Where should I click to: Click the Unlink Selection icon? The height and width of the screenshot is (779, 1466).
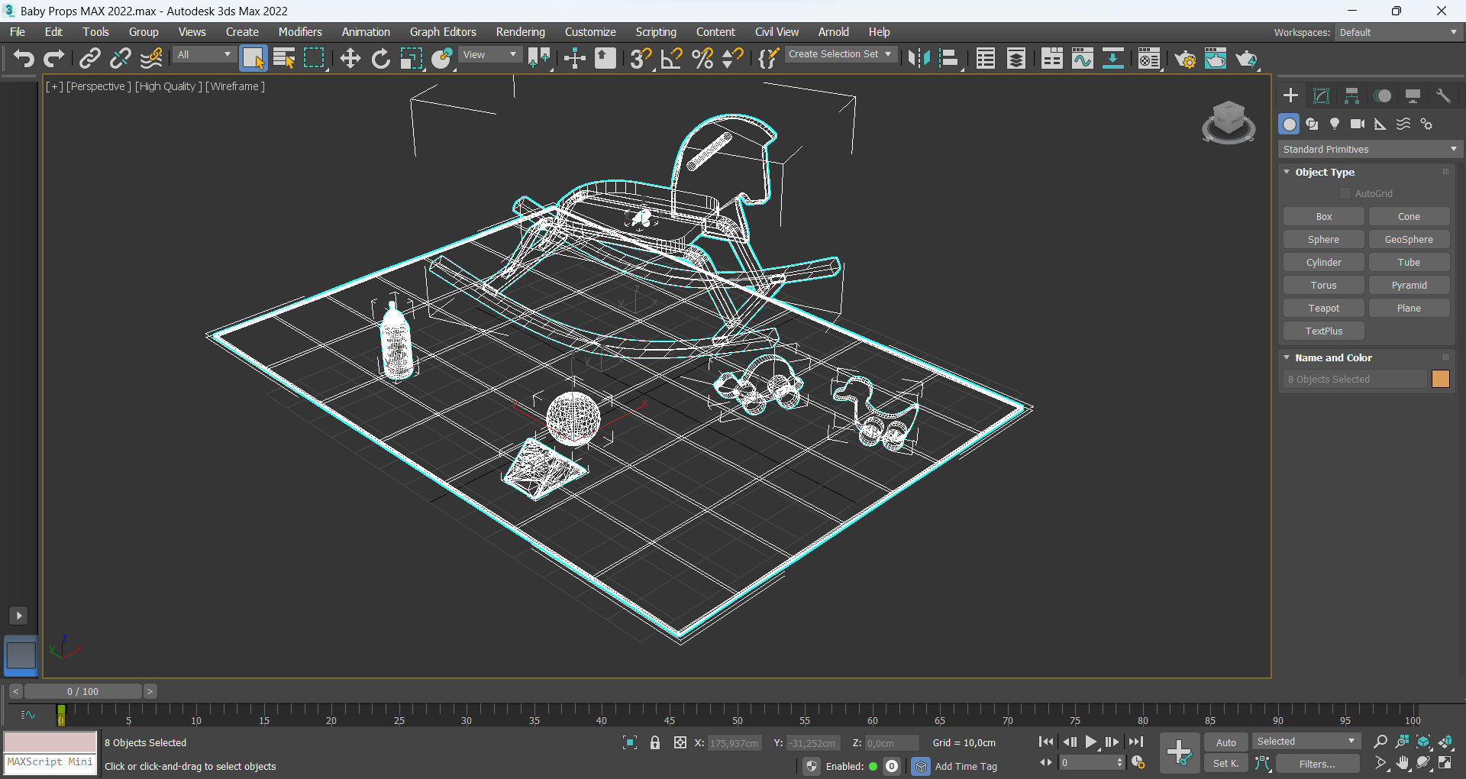click(x=121, y=58)
